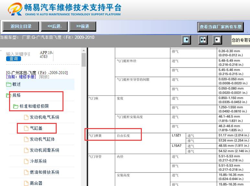250x186 pixels.
Task: Open 查看当前厂家所有车型 button
Action: [221, 27]
